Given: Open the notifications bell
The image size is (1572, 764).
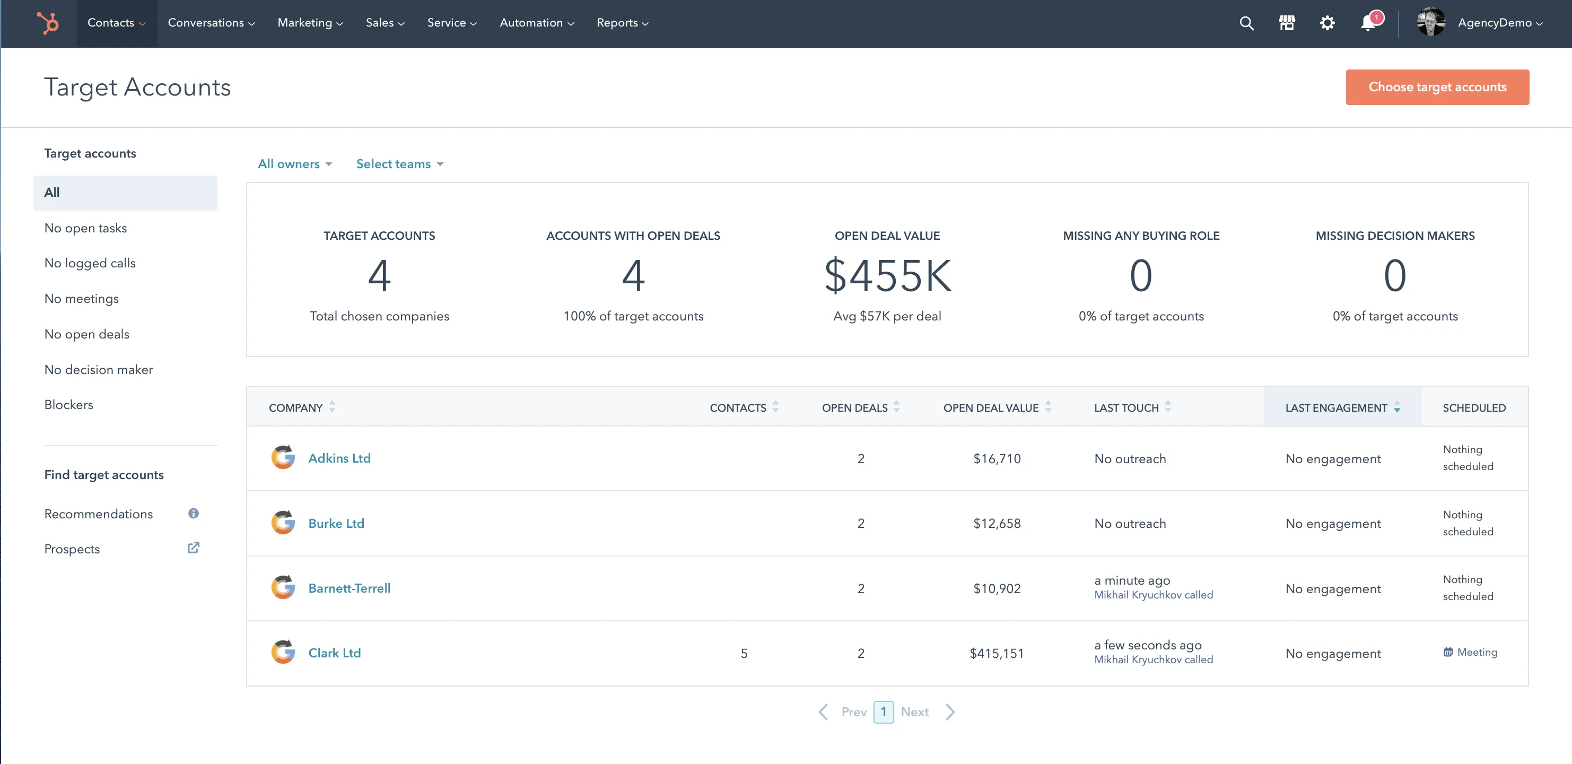Looking at the screenshot, I should [x=1368, y=23].
